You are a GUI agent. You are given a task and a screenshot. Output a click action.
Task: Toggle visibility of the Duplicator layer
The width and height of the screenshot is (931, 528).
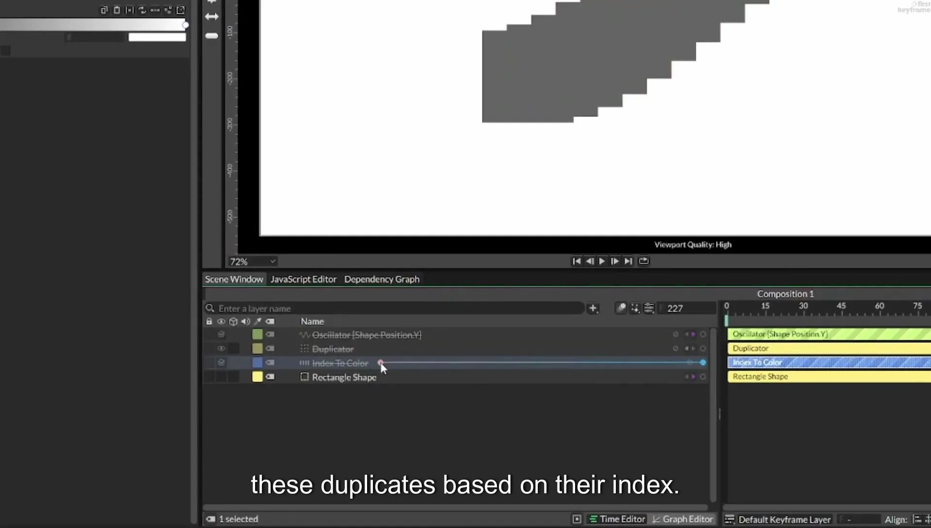click(x=221, y=348)
